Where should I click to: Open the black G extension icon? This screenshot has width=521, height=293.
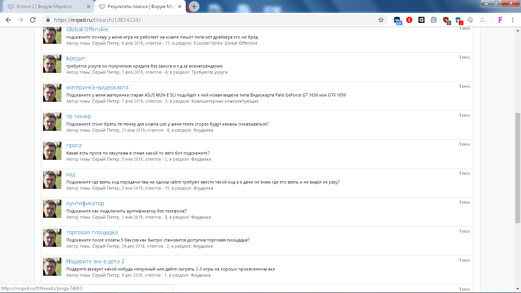421,20
